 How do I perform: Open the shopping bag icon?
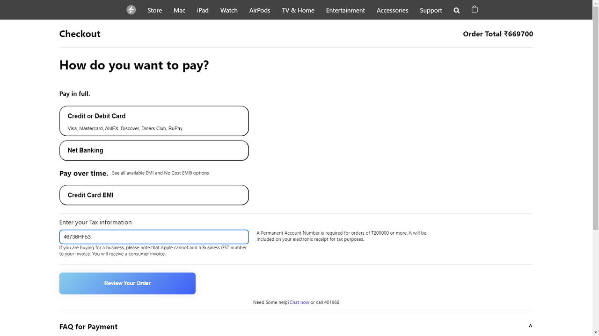pos(475,9)
